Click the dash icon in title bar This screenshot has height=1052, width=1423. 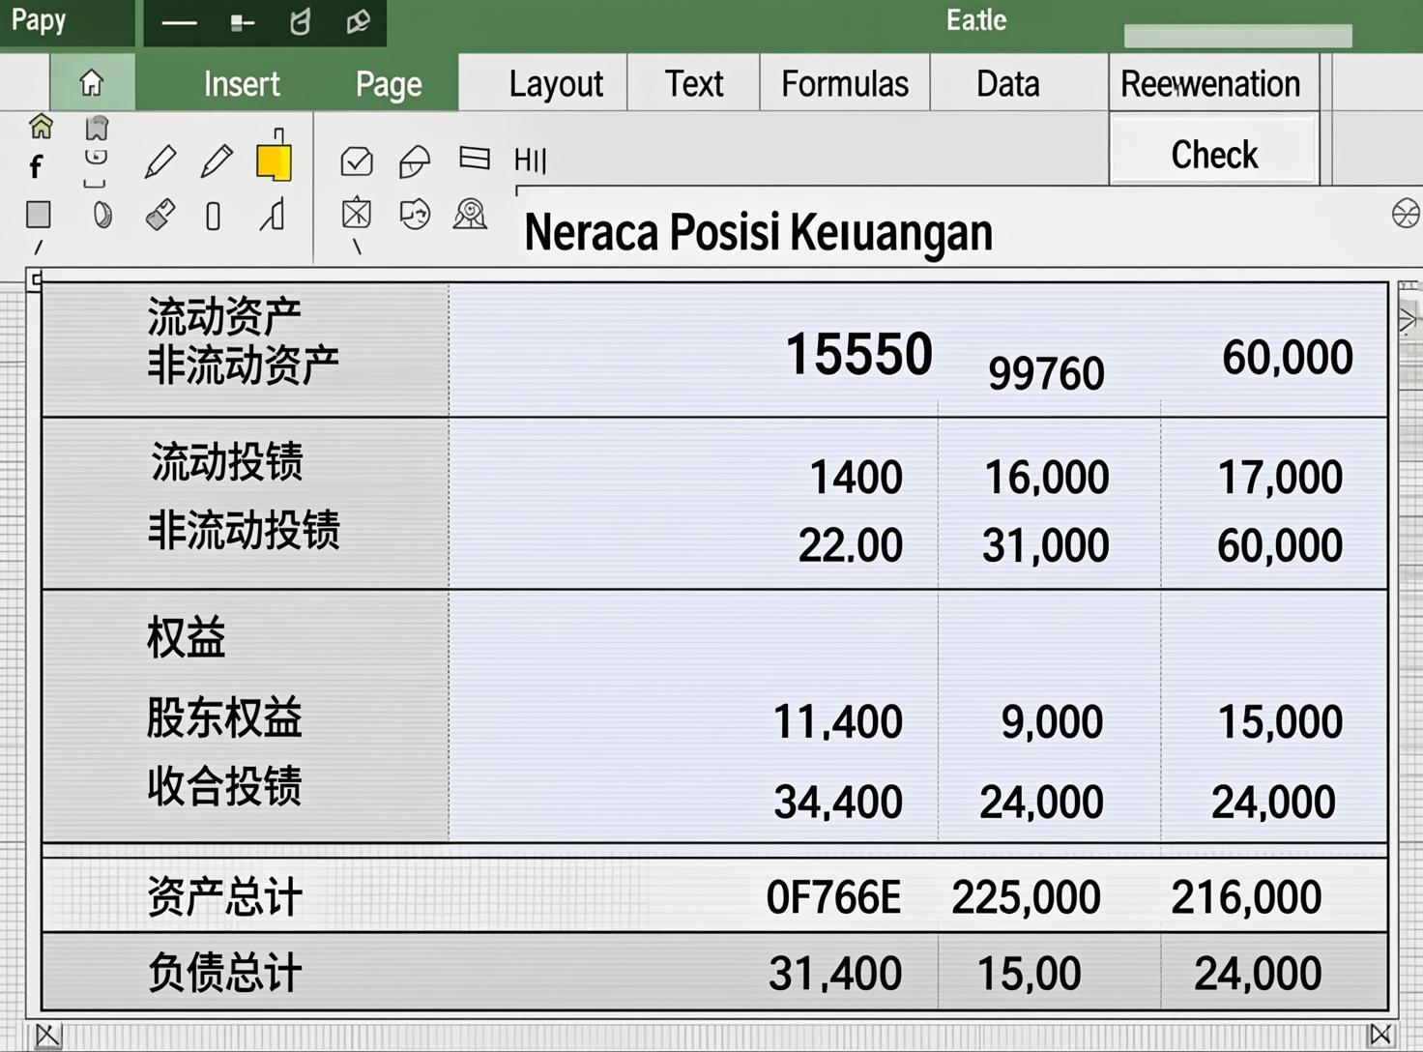point(179,23)
